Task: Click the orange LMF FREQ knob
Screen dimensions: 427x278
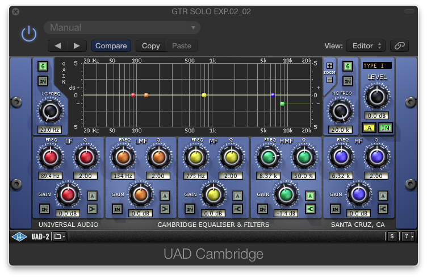Action: click(x=123, y=157)
